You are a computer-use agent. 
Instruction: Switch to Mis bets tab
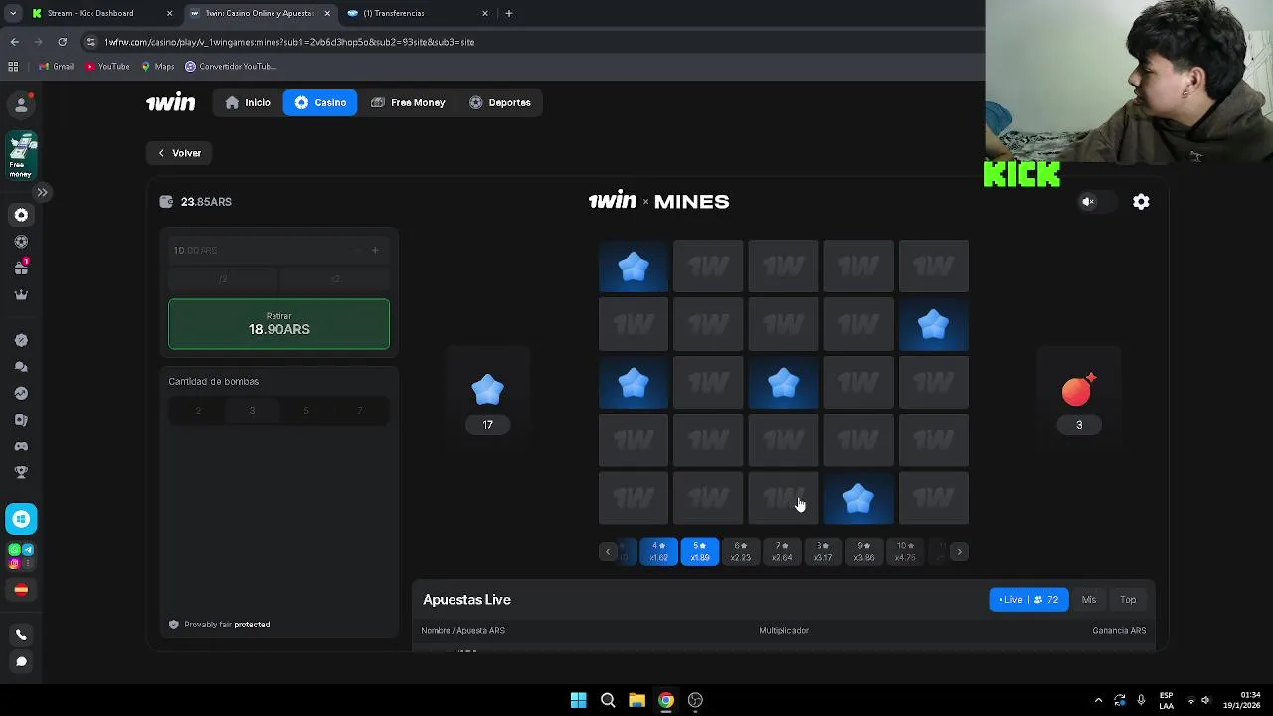[x=1089, y=600]
